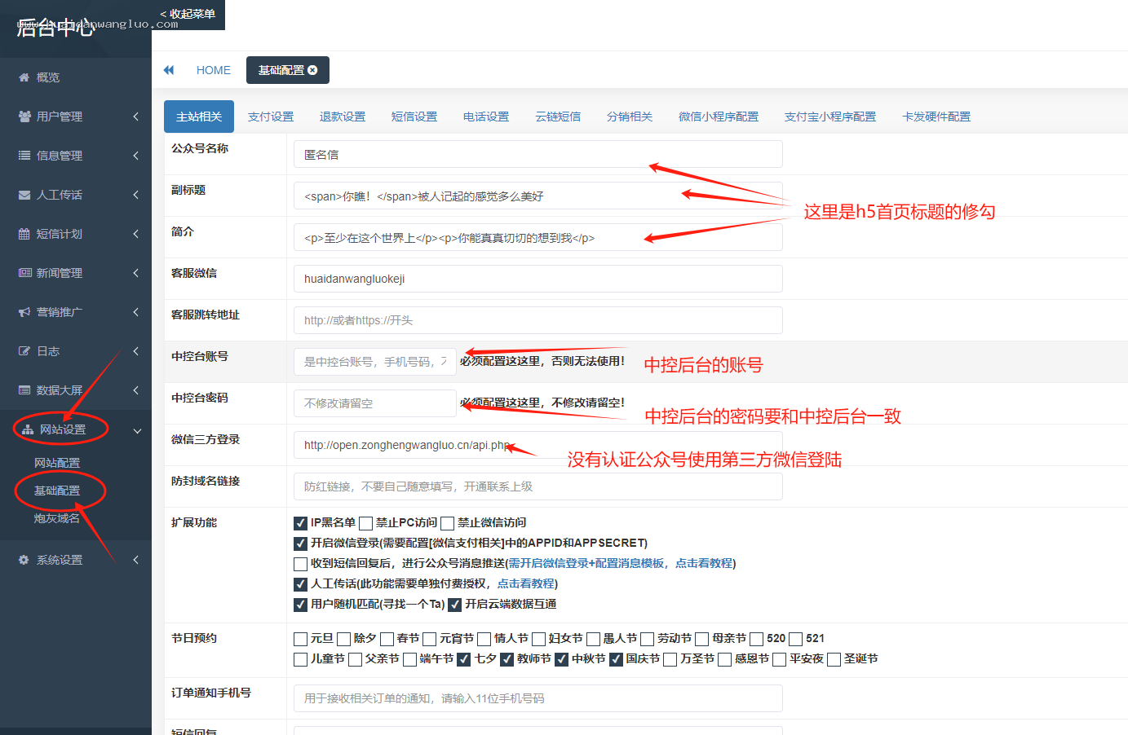Click the 日志 edit icon in sidebar

[24, 351]
